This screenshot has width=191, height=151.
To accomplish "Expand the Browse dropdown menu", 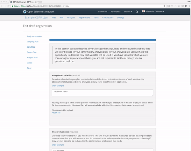I will point(128,11).
